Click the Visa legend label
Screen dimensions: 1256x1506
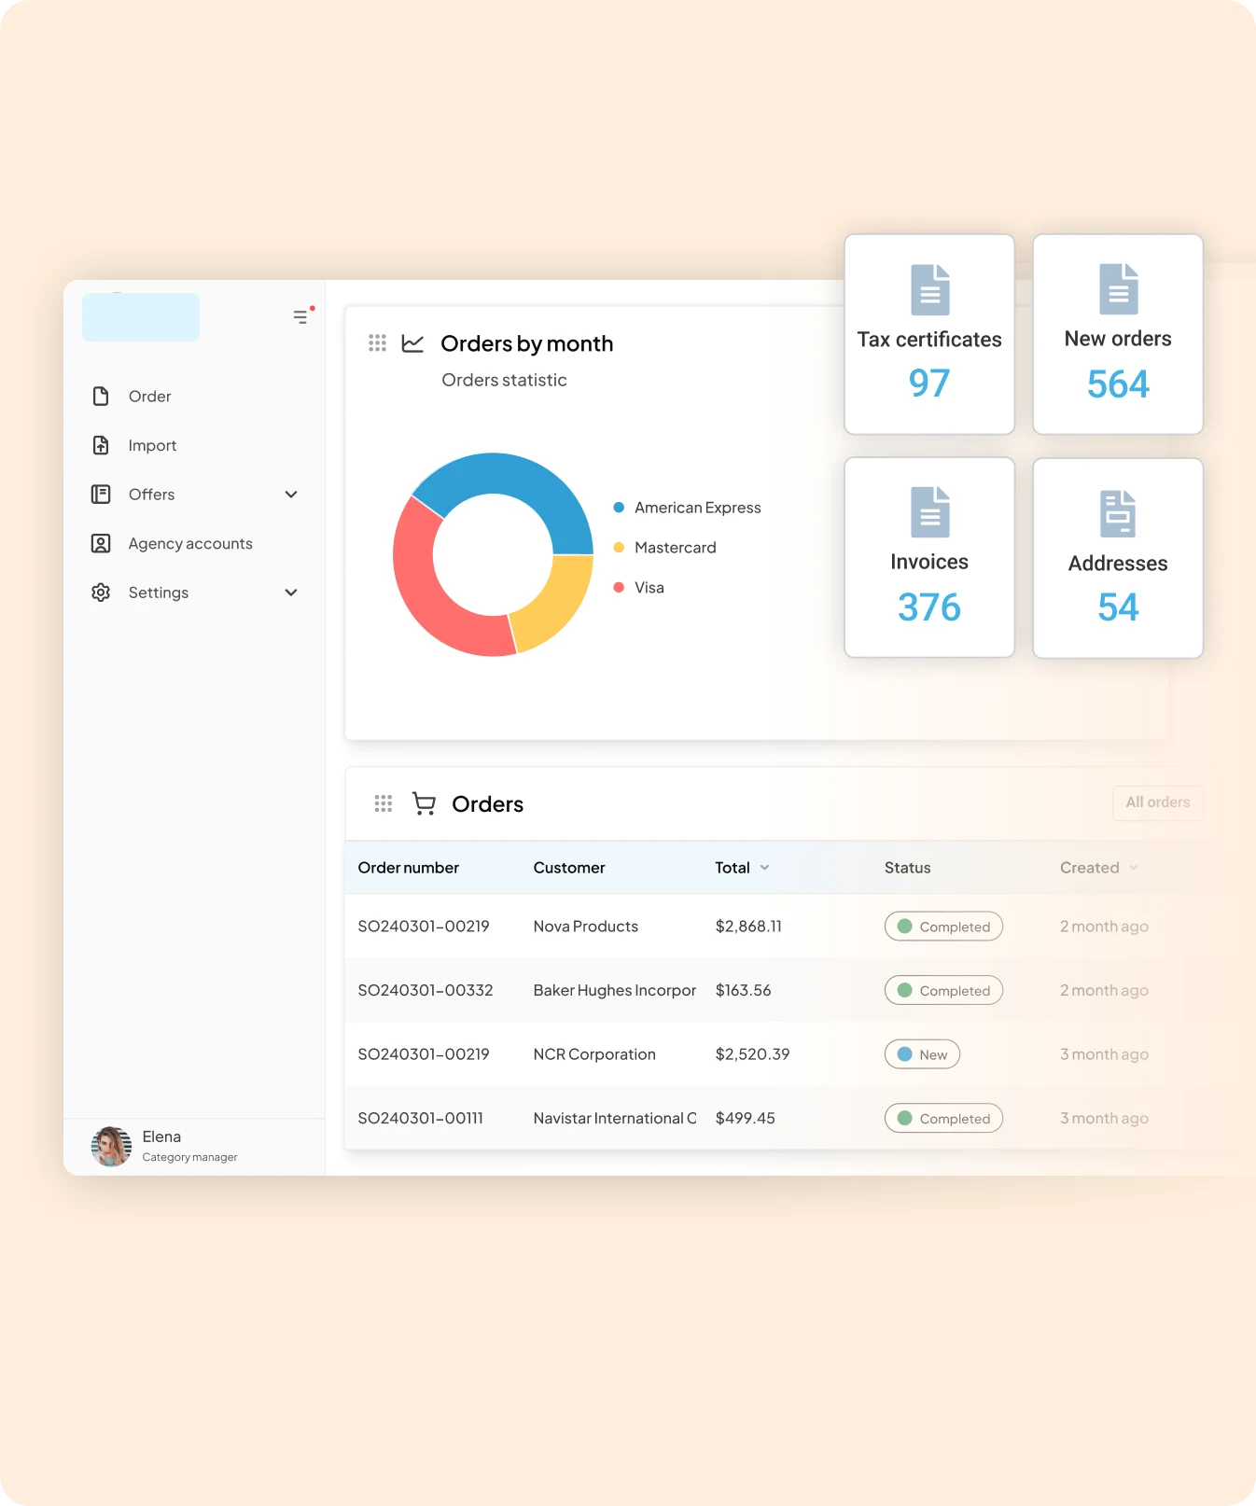(x=649, y=588)
